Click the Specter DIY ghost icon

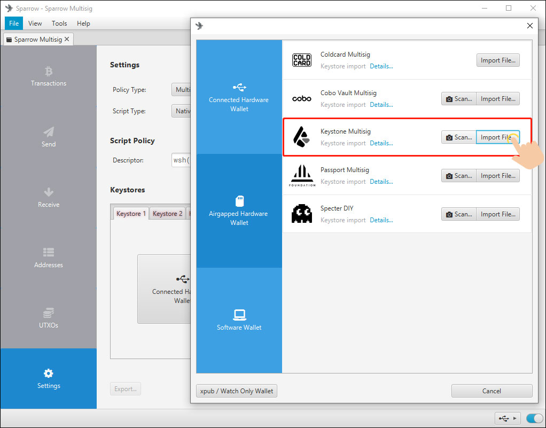(x=302, y=214)
